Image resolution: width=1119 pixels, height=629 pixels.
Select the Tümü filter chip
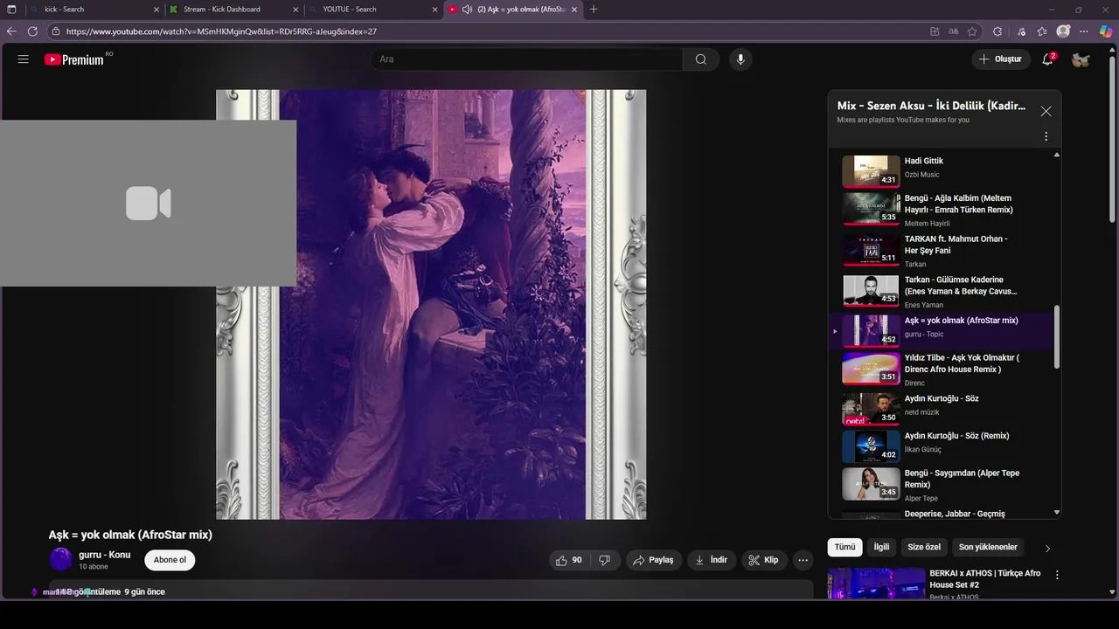[844, 547]
